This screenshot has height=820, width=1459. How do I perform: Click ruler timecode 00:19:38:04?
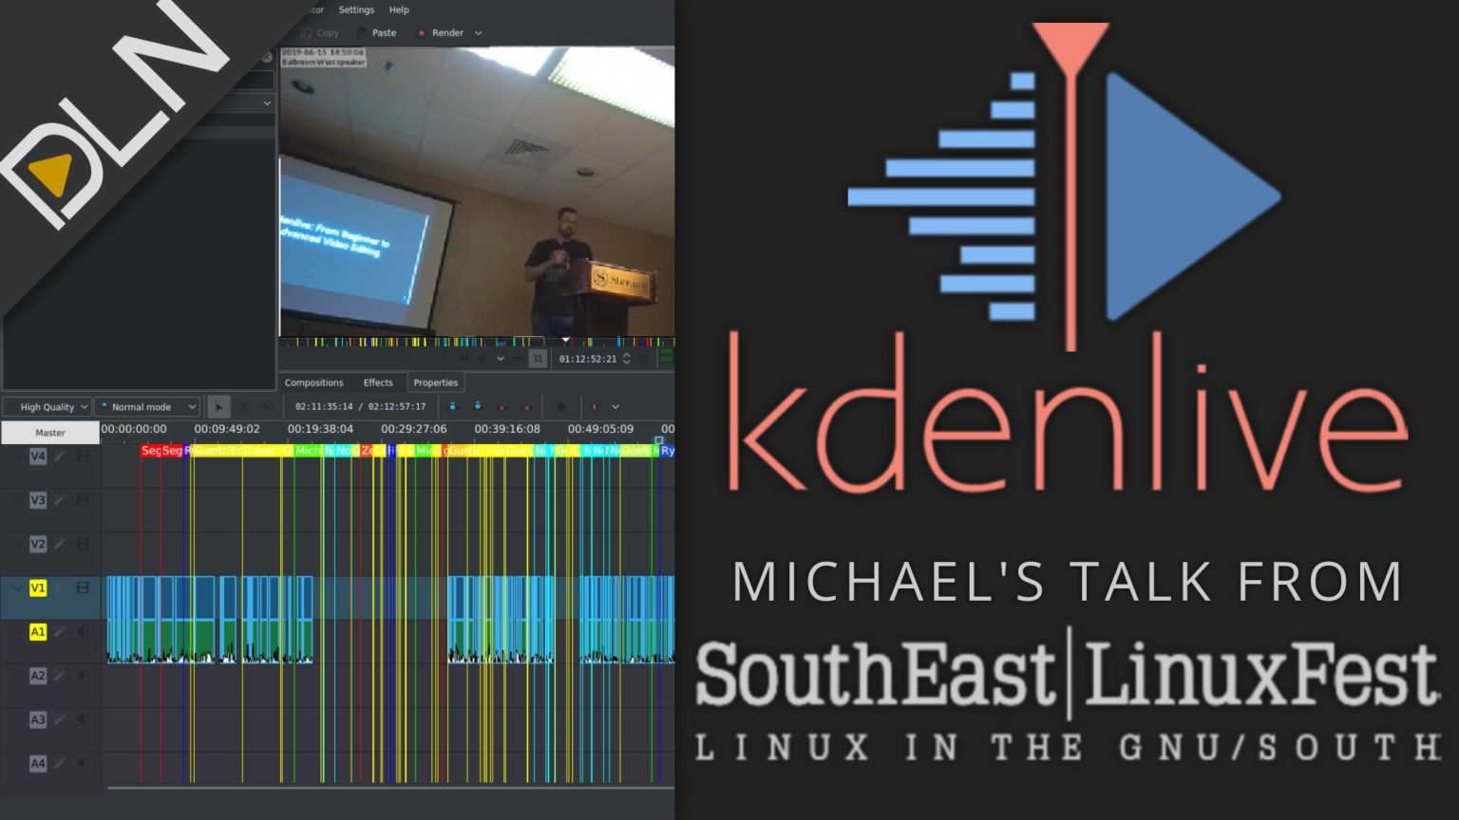pyautogui.click(x=320, y=429)
